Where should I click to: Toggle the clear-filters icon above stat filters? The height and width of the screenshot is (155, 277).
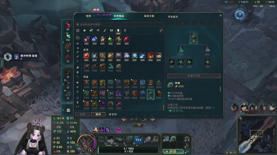click(78, 38)
